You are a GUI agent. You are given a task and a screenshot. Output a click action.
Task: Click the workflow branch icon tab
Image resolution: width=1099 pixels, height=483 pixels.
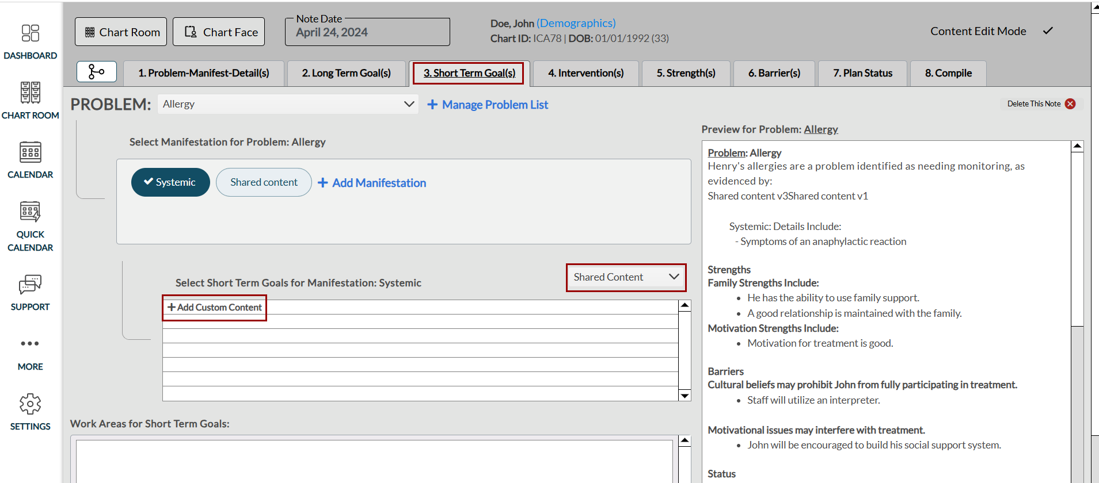pos(96,72)
